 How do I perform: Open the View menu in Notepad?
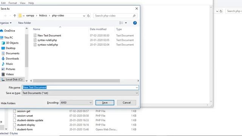(x=23, y=3)
